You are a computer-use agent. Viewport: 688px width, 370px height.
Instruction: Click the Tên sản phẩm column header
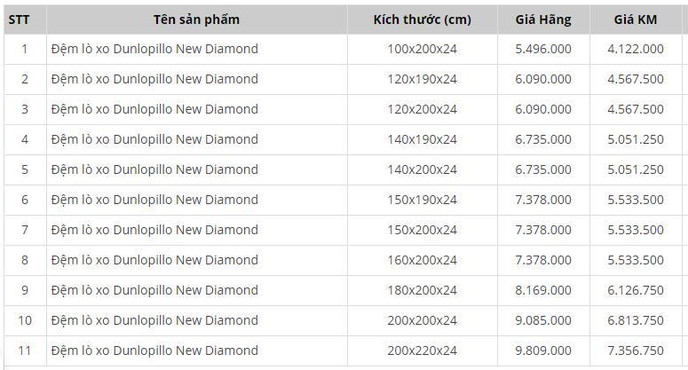click(x=196, y=20)
